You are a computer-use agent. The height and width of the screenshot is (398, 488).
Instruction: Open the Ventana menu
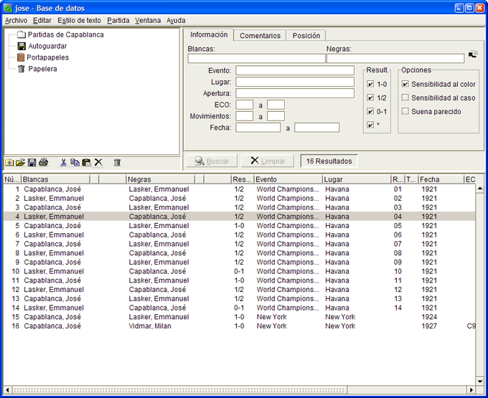pos(148,20)
